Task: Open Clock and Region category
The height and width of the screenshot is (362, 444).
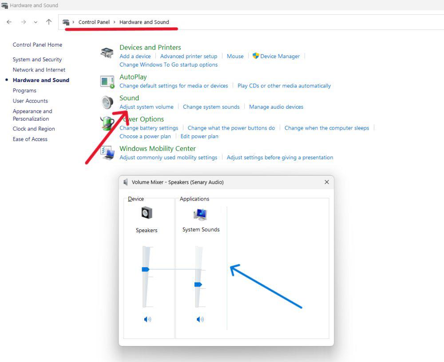Action: 34,129
